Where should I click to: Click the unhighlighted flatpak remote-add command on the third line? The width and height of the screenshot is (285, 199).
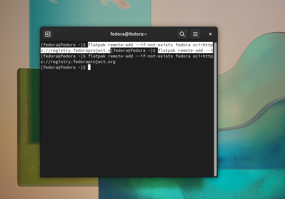tap(150, 56)
